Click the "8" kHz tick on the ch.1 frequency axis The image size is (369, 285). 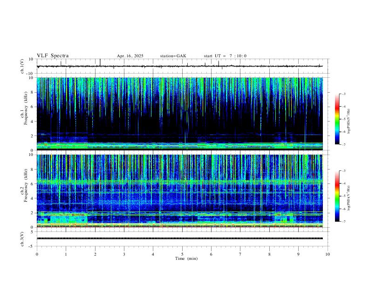[x=33, y=92]
